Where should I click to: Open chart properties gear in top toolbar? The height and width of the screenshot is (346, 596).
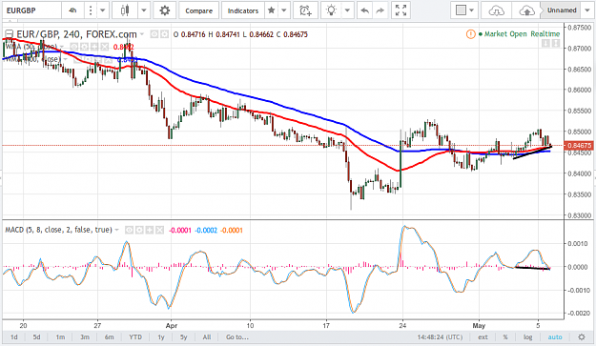click(x=165, y=10)
